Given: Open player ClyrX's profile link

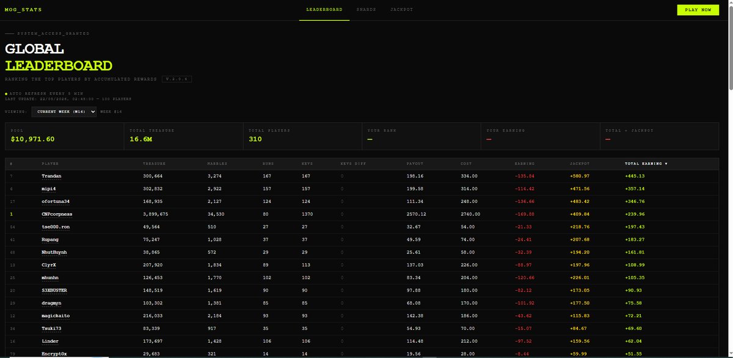Looking at the screenshot, I should (49, 265).
